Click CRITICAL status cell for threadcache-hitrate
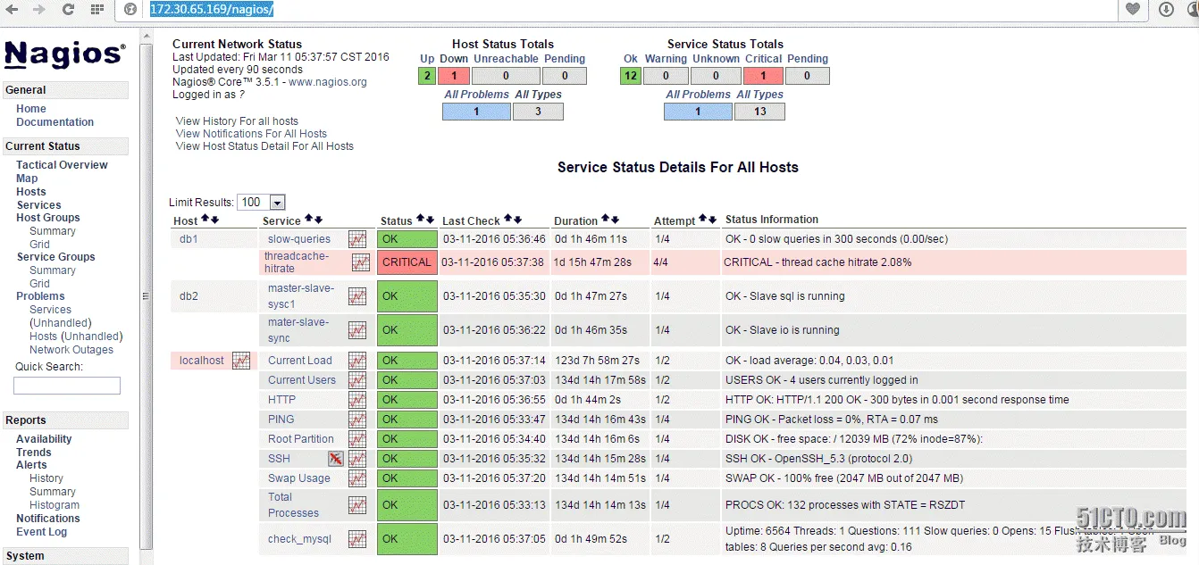 [407, 262]
